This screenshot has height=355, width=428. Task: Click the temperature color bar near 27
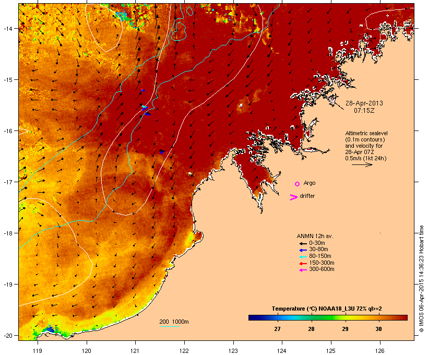tap(277, 317)
